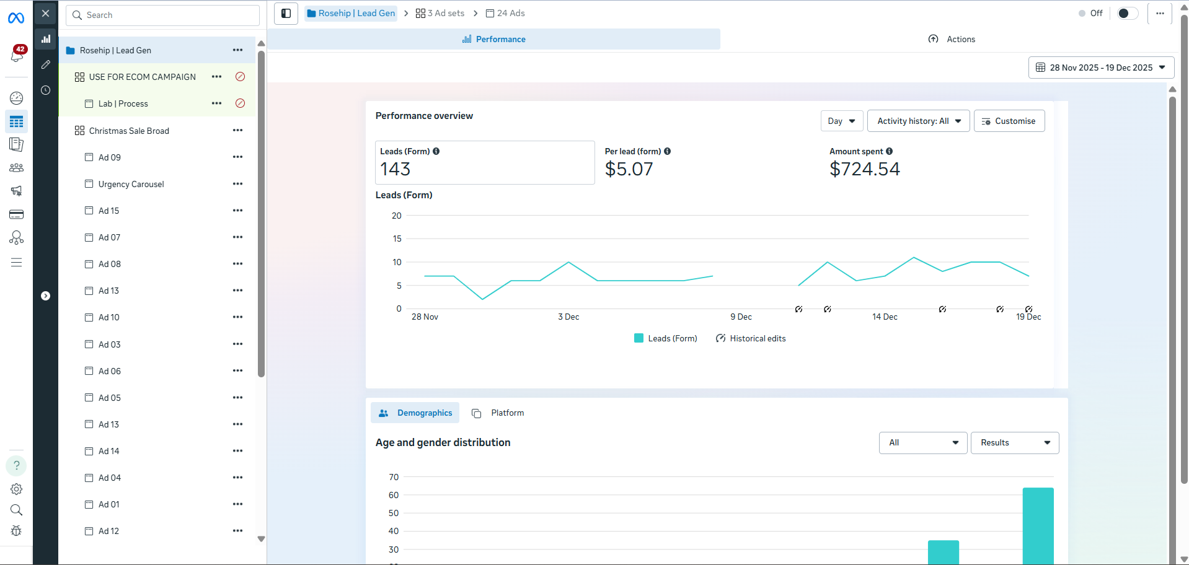Open Activity history: All dropdown
The height and width of the screenshot is (565, 1189).
[919, 121]
